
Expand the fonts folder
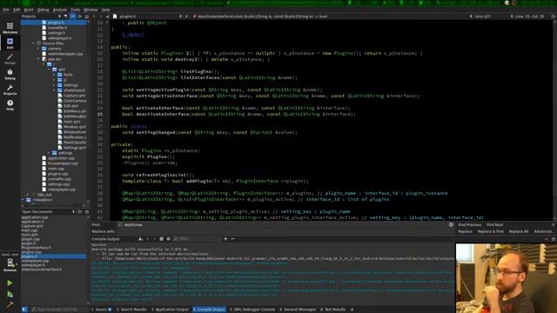54,75
